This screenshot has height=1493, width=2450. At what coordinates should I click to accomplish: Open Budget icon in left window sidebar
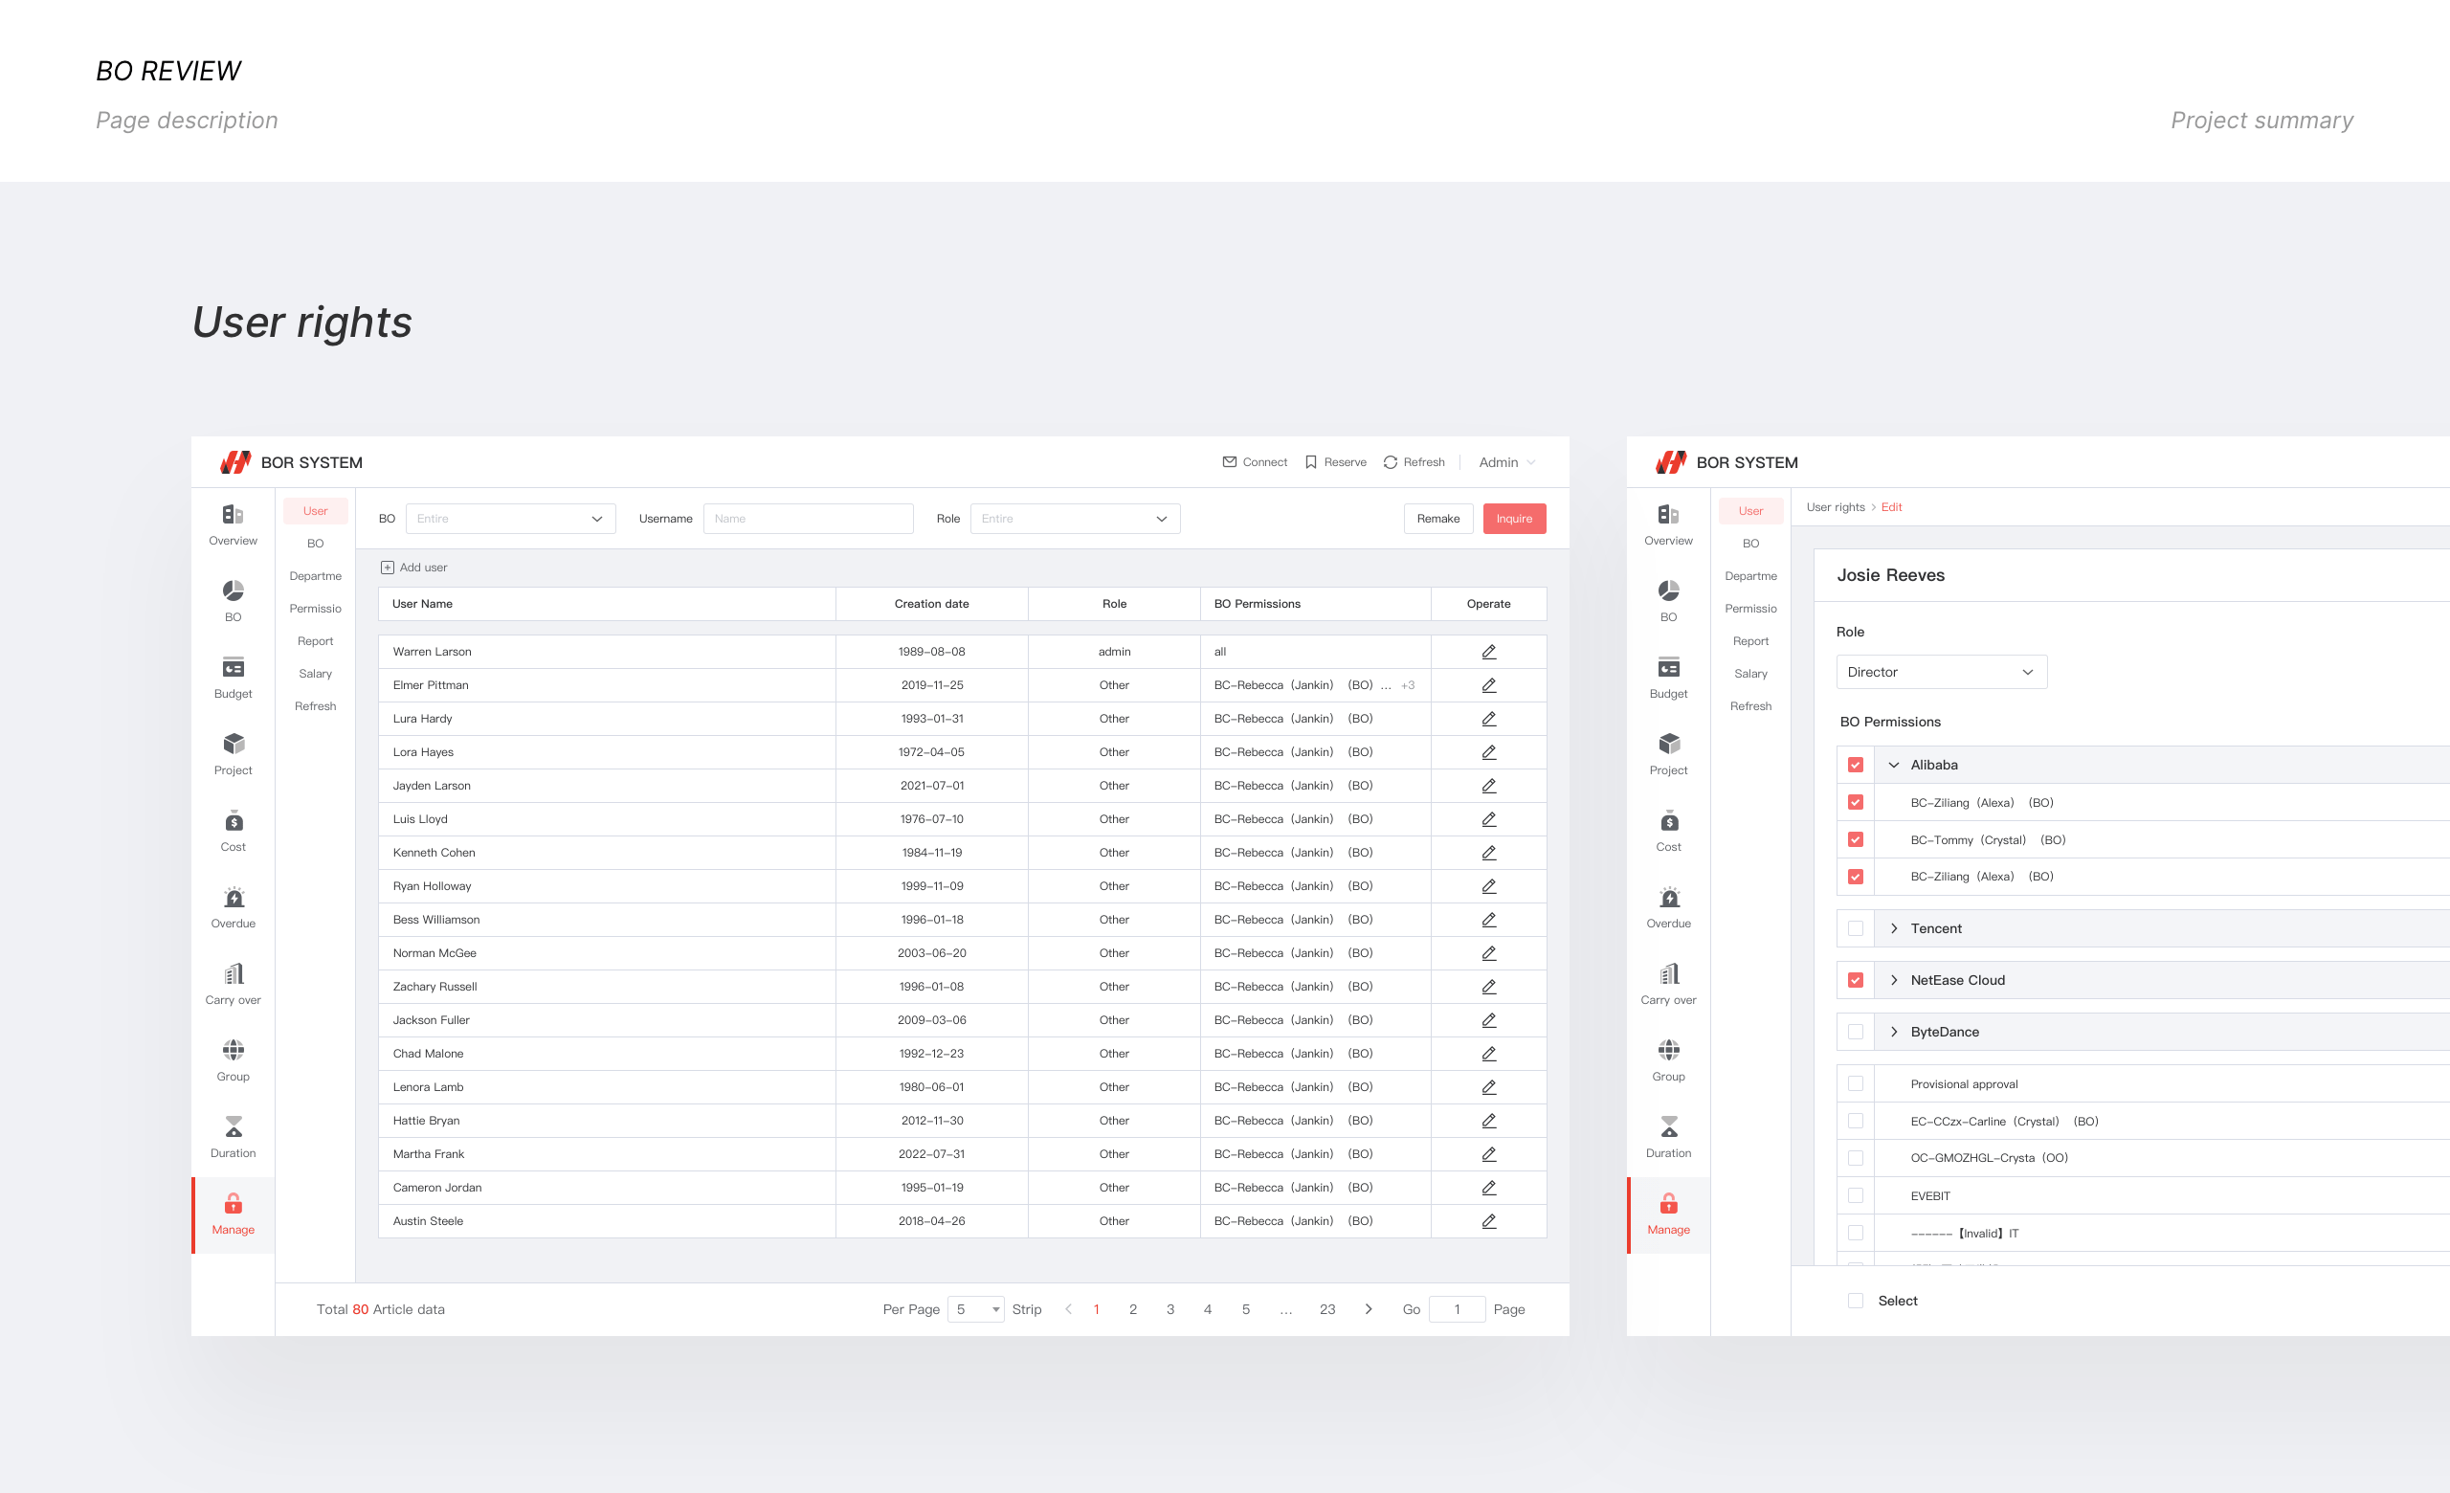[x=233, y=668]
